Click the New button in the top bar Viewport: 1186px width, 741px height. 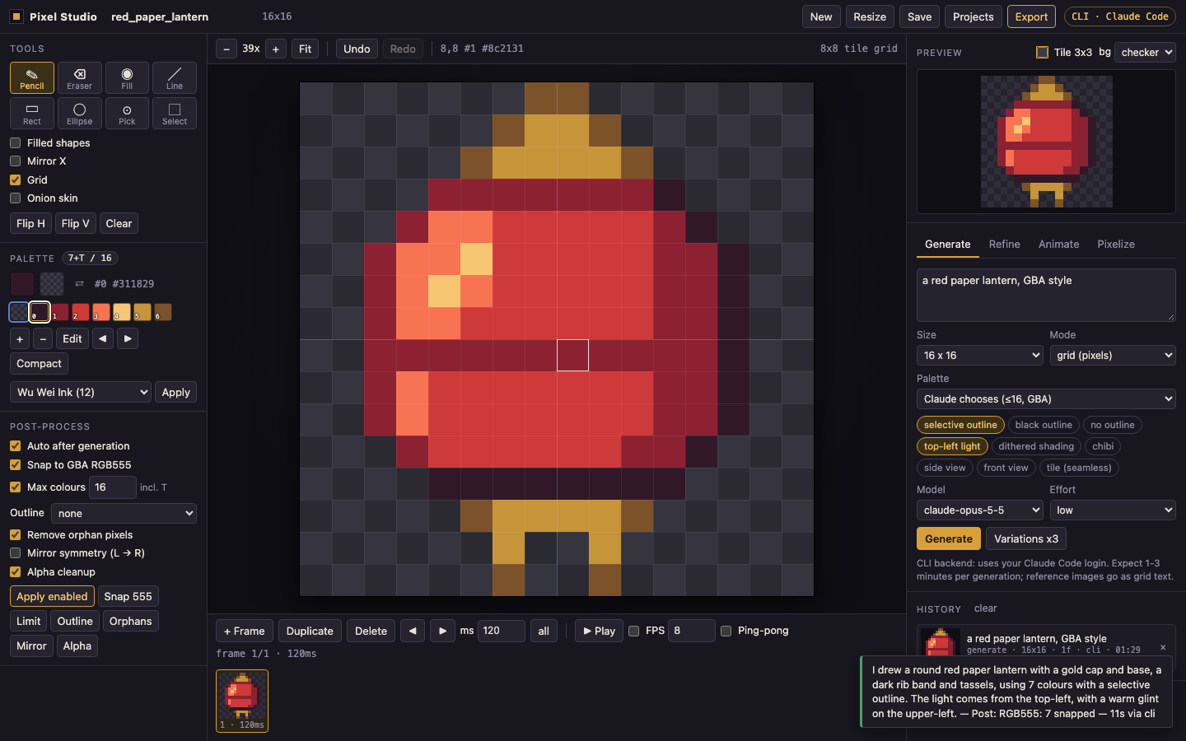(x=821, y=16)
